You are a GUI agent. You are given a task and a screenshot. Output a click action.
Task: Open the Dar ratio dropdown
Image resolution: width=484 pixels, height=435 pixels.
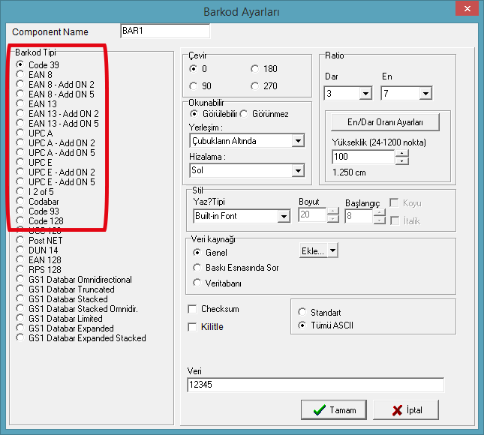[x=365, y=94]
